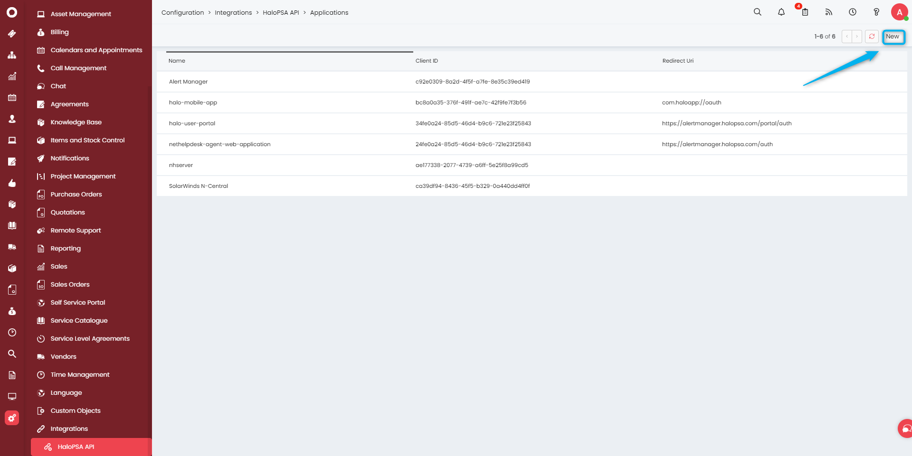Viewport: 912px width, 456px height.
Task: Open the monitor icon in left rail
Action: point(12,397)
